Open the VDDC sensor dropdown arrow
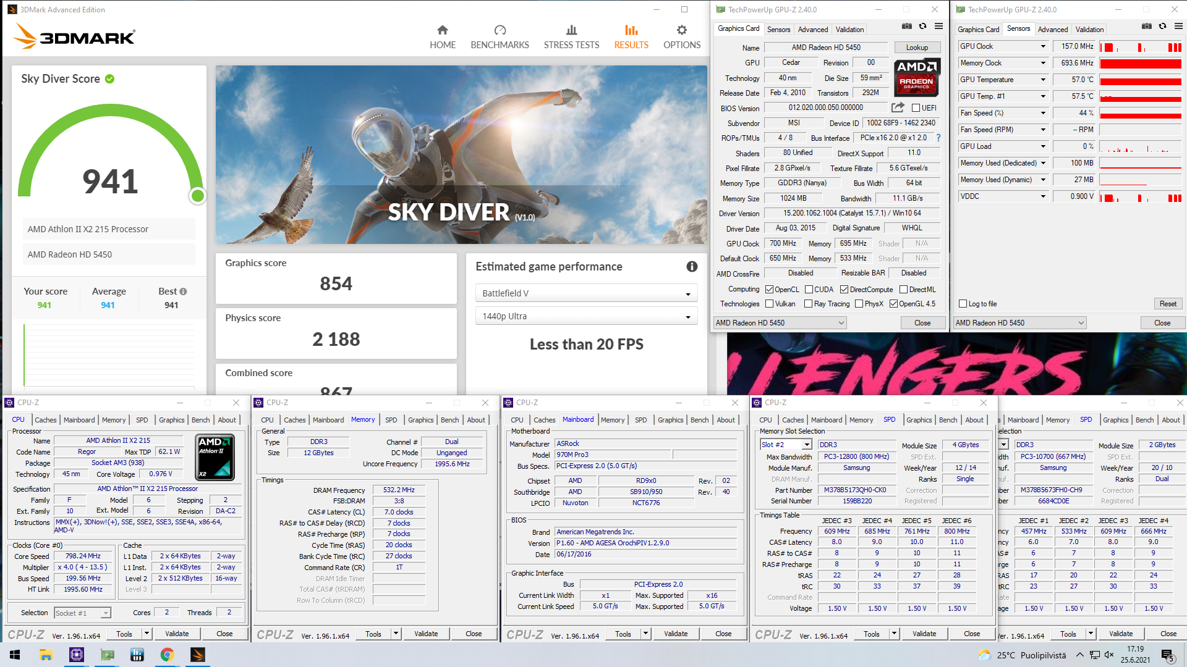Screen dimensions: 1187x667 pos(1043,196)
